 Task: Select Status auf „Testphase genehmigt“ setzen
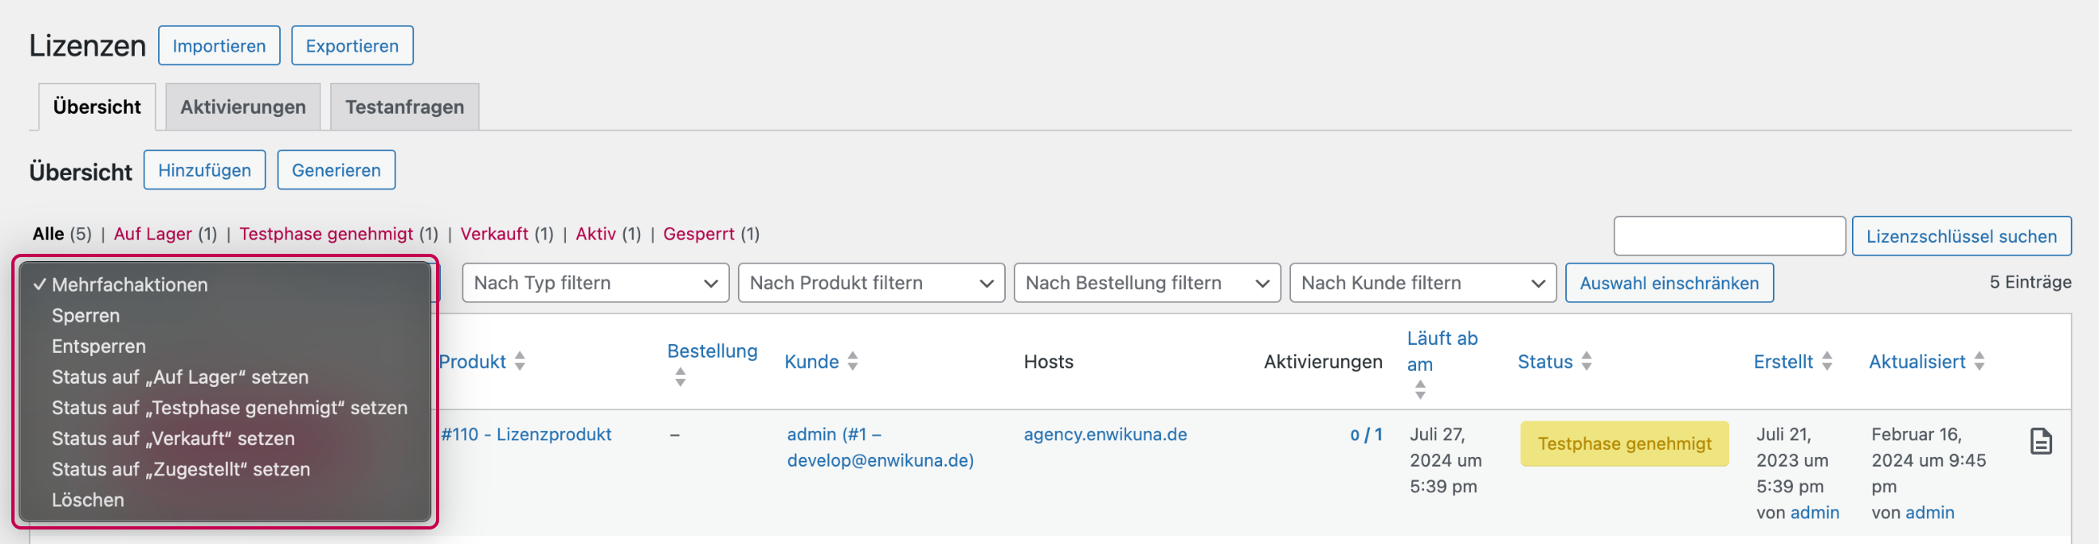coord(225,409)
